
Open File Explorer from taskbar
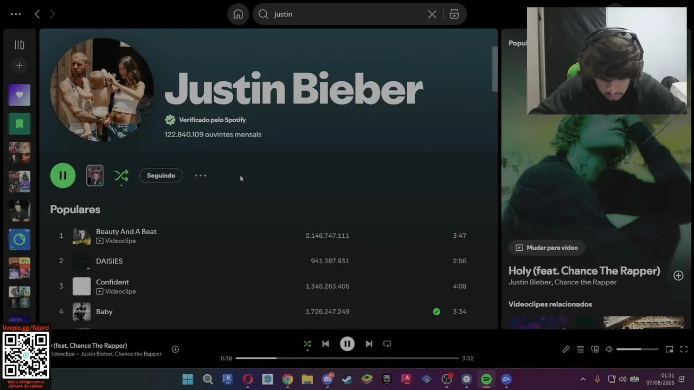[x=307, y=379]
